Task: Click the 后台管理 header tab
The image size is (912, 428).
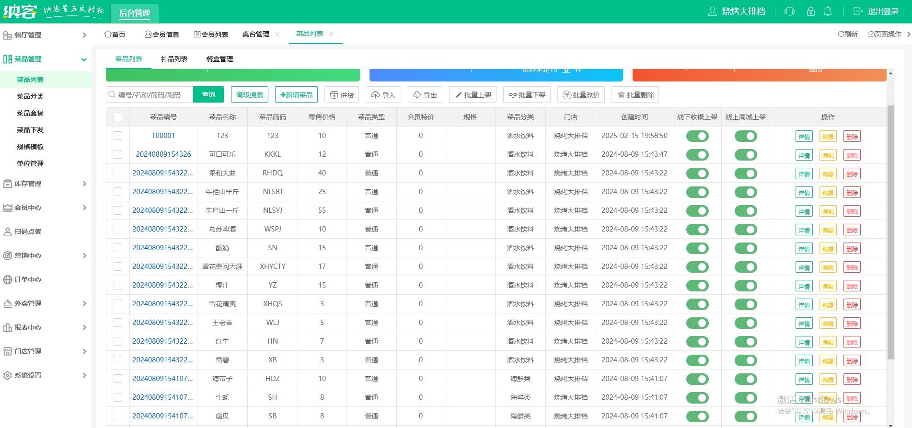Action: point(135,13)
